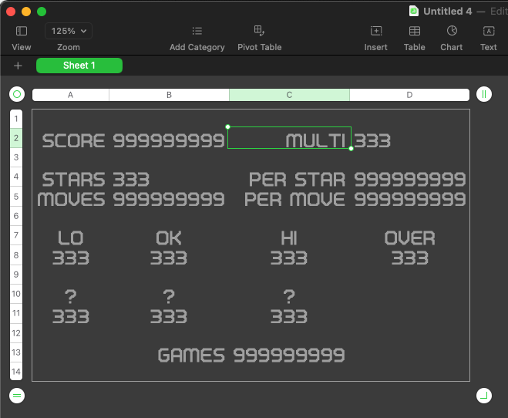Click the SCORE 999999999 cell
Viewport: 508px width, 418px height.
pos(133,140)
